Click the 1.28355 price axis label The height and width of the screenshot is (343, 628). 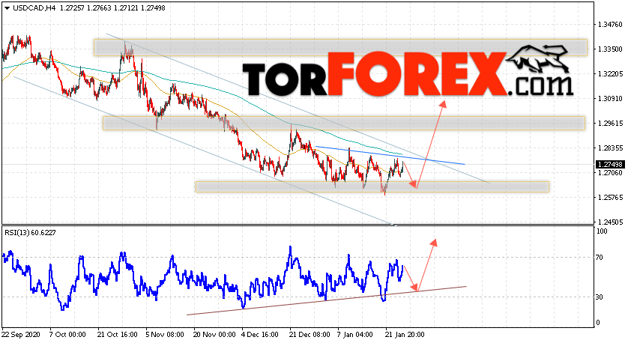(x=610, y=148)
